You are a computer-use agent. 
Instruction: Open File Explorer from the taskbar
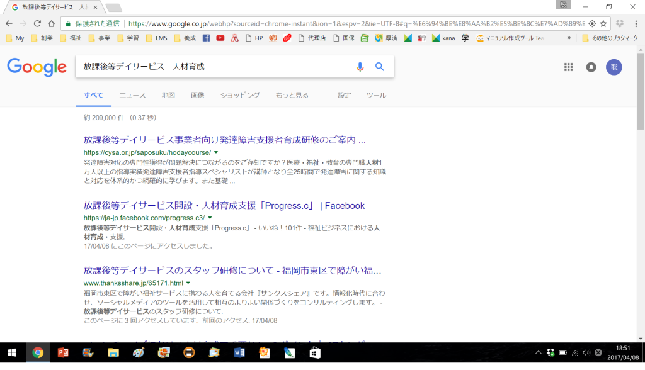pos(113,353)
